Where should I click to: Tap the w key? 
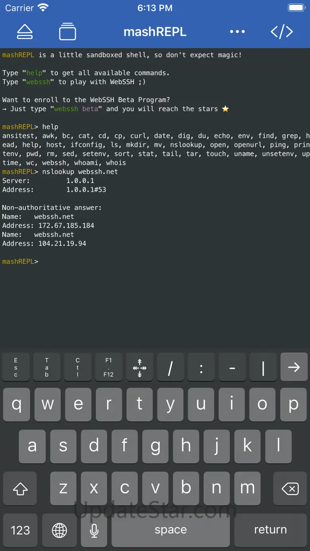(47, 404)
